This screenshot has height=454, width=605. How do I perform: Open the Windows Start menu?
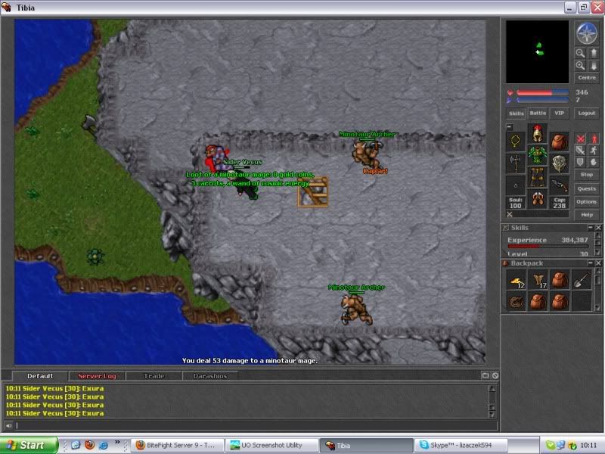pyautogui.click(x=28, y=445)
